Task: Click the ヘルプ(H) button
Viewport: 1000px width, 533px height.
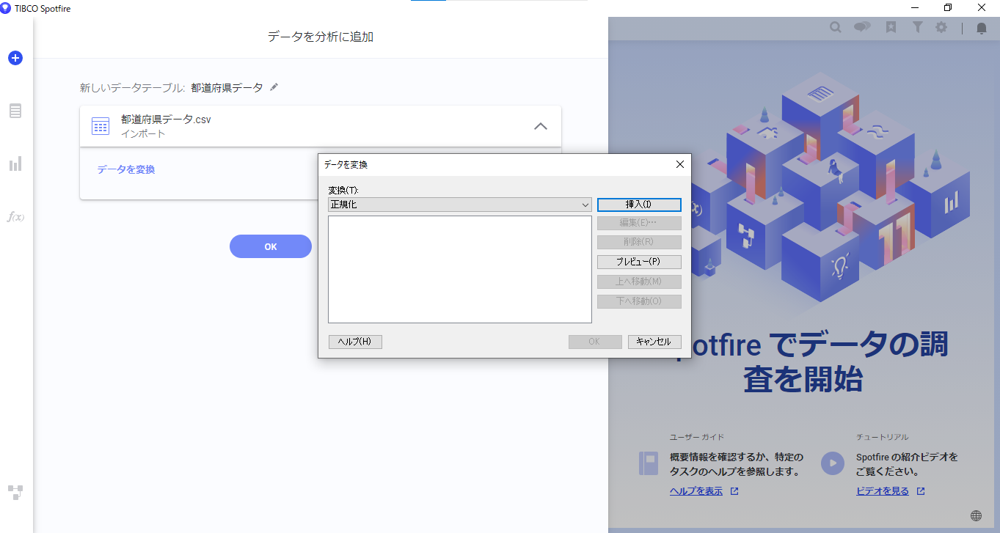Action: (x=355, y=342)
